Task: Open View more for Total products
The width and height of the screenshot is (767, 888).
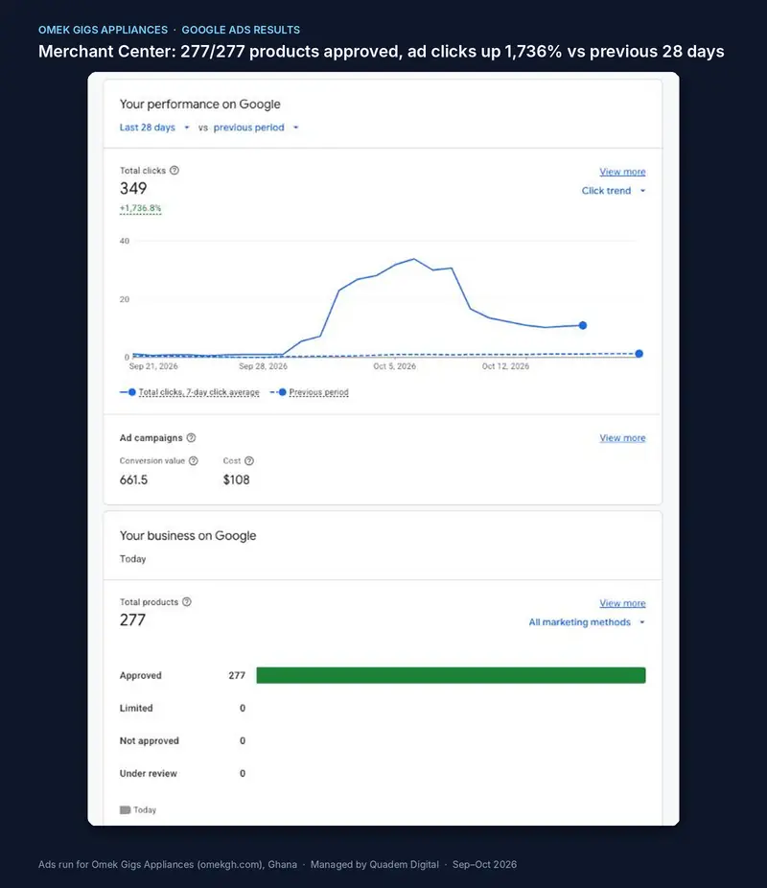Action: [622, 603]
